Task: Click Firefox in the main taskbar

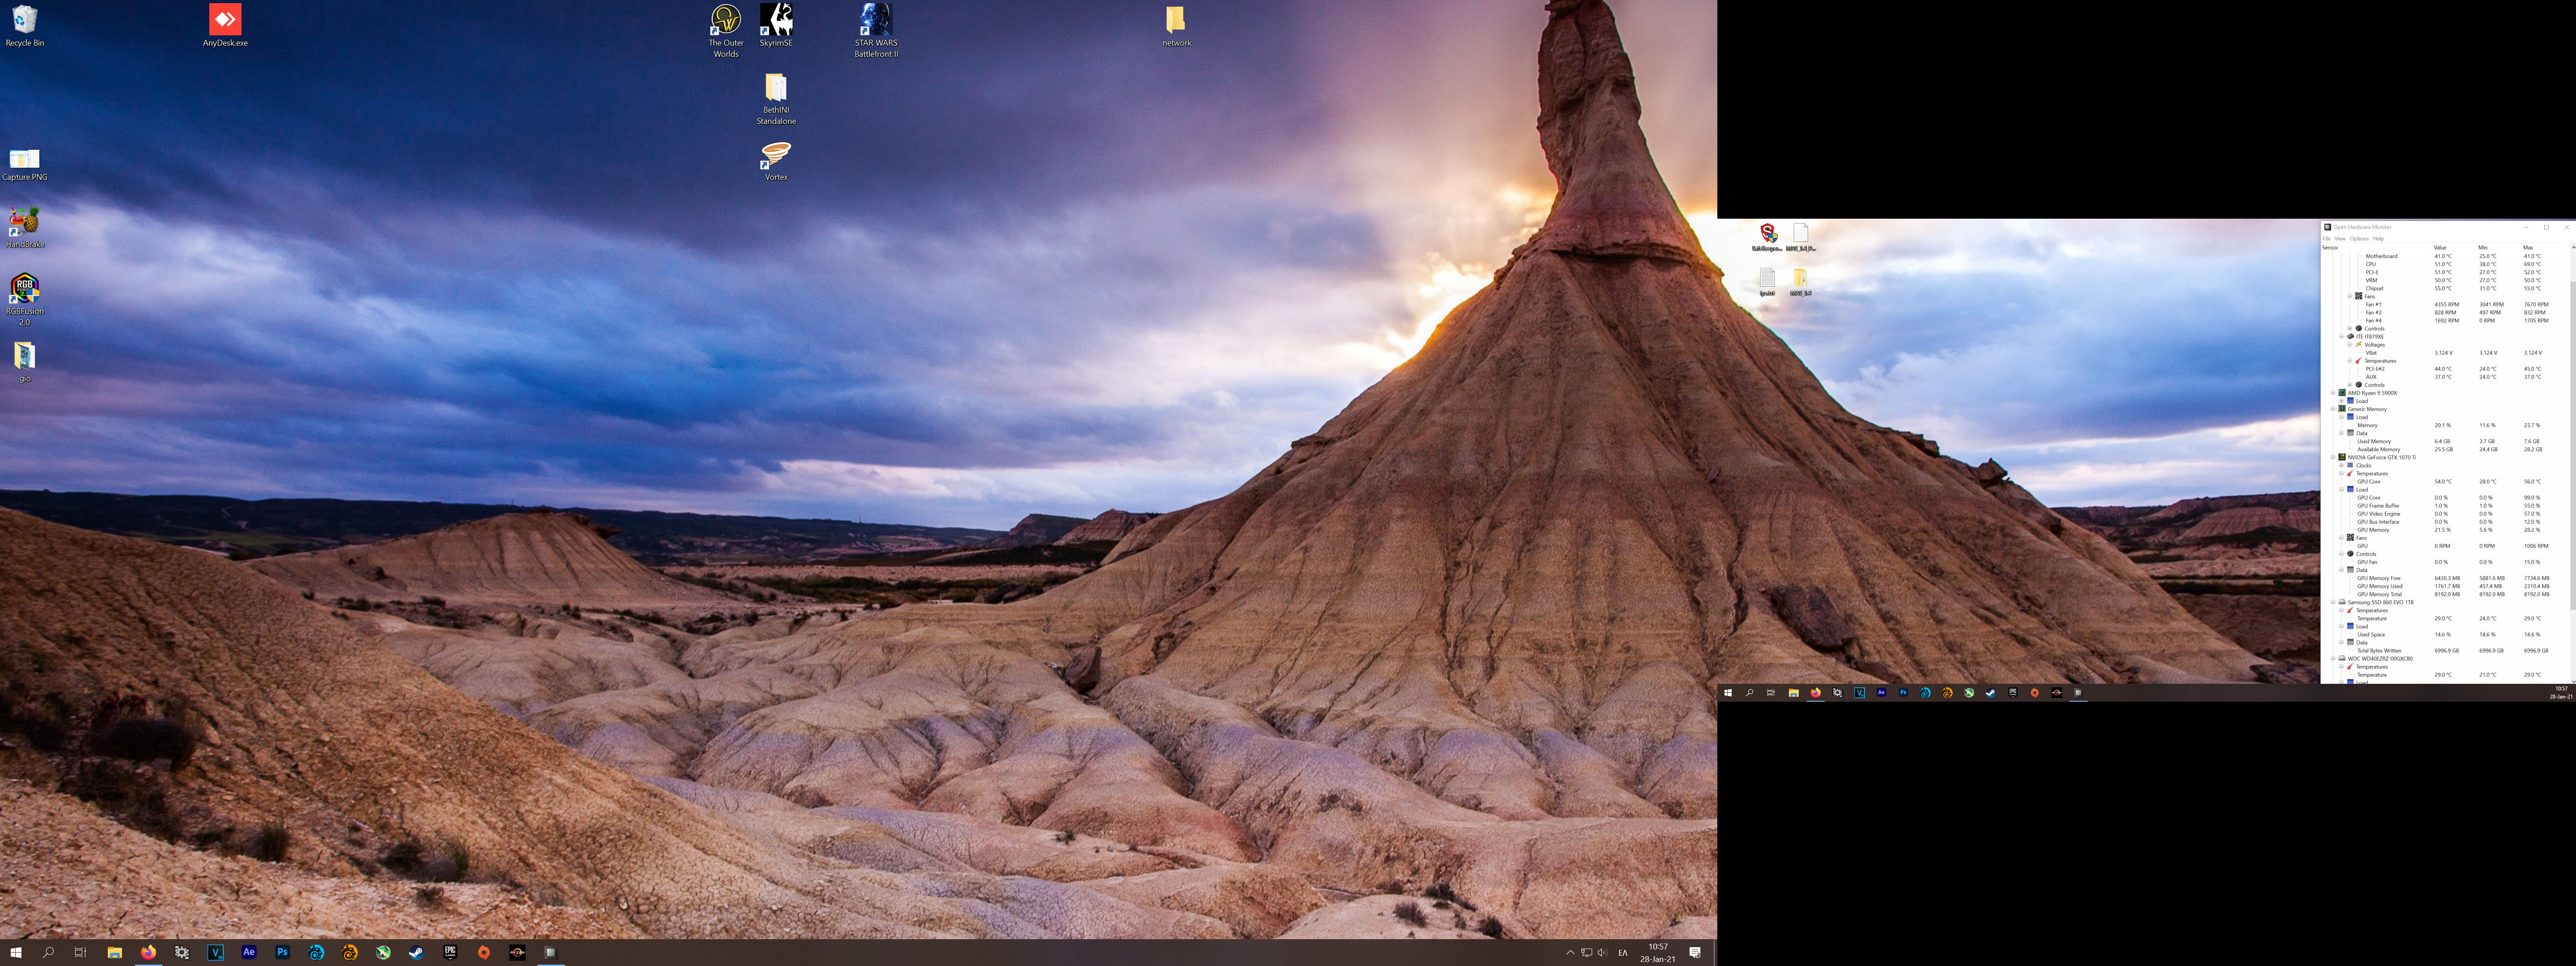Action: pos(148,952)
